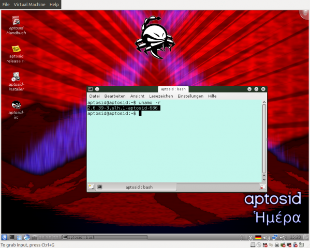The height and width of the screenshot is (248, 310).
Task: Click the hard disk status icon in the VM status bar
Action: [253, 245]
